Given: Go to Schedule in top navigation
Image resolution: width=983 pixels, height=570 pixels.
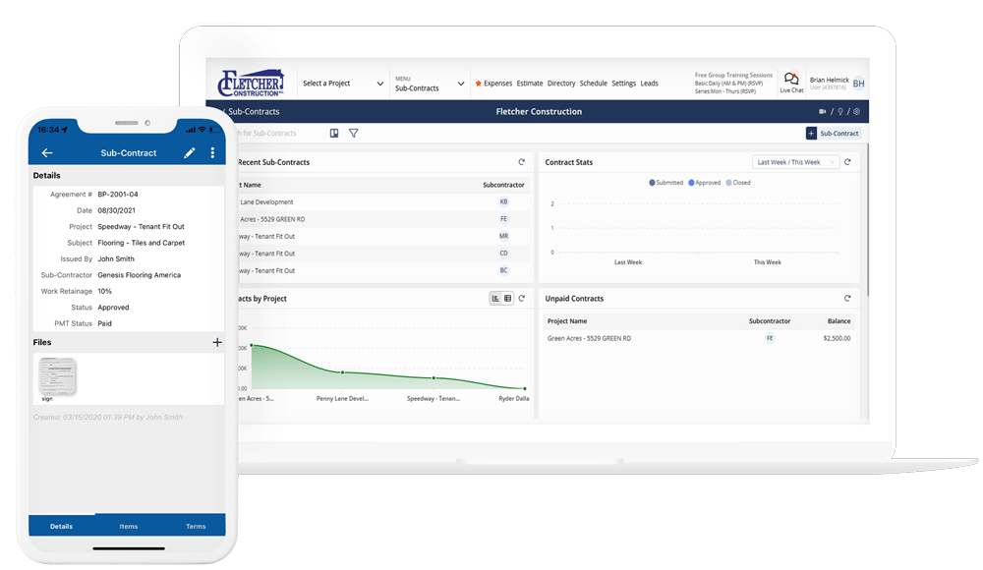Looking at the screenshot, I should click(593, 84).
